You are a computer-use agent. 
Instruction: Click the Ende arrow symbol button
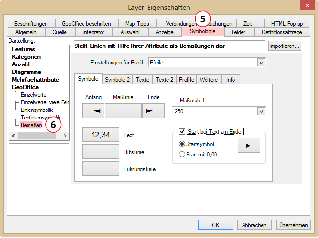pos(154,110)
